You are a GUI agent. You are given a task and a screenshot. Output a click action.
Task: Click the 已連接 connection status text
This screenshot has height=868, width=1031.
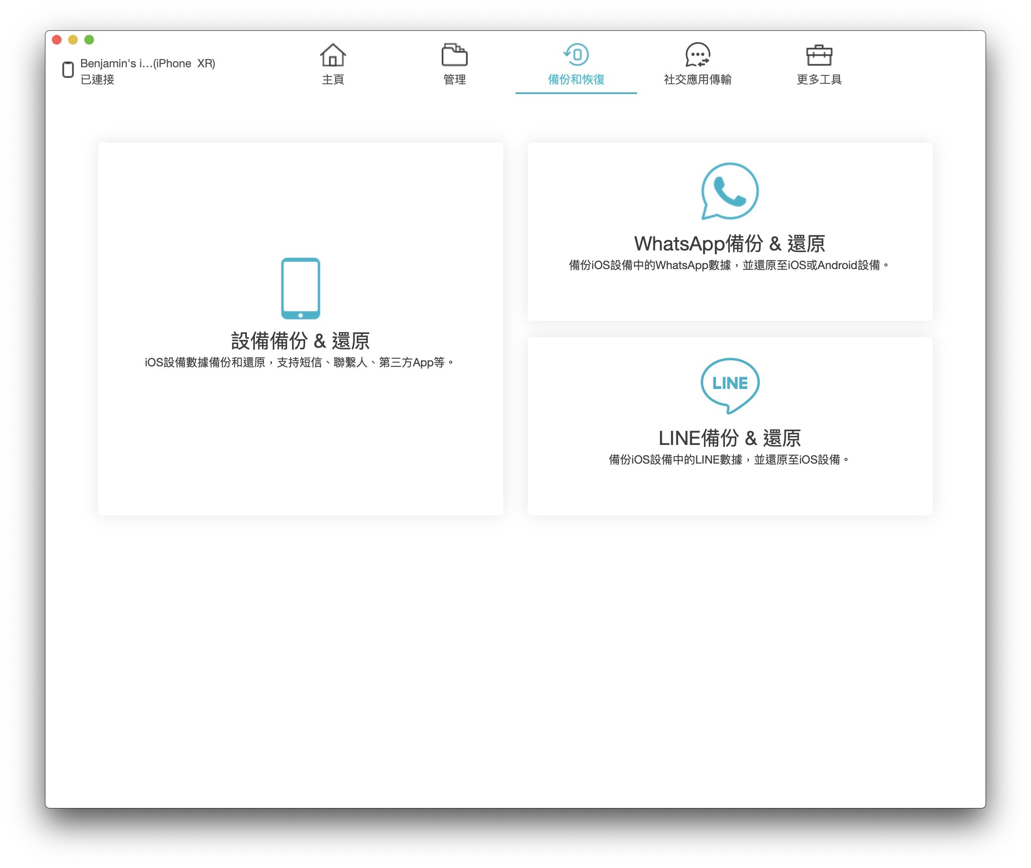click(97, 79)
